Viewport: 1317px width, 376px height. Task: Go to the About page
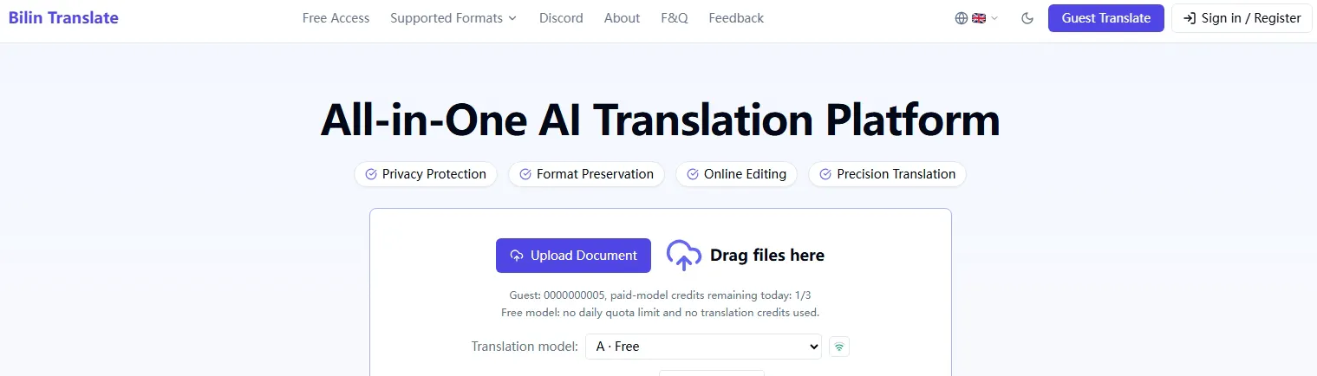622,18
